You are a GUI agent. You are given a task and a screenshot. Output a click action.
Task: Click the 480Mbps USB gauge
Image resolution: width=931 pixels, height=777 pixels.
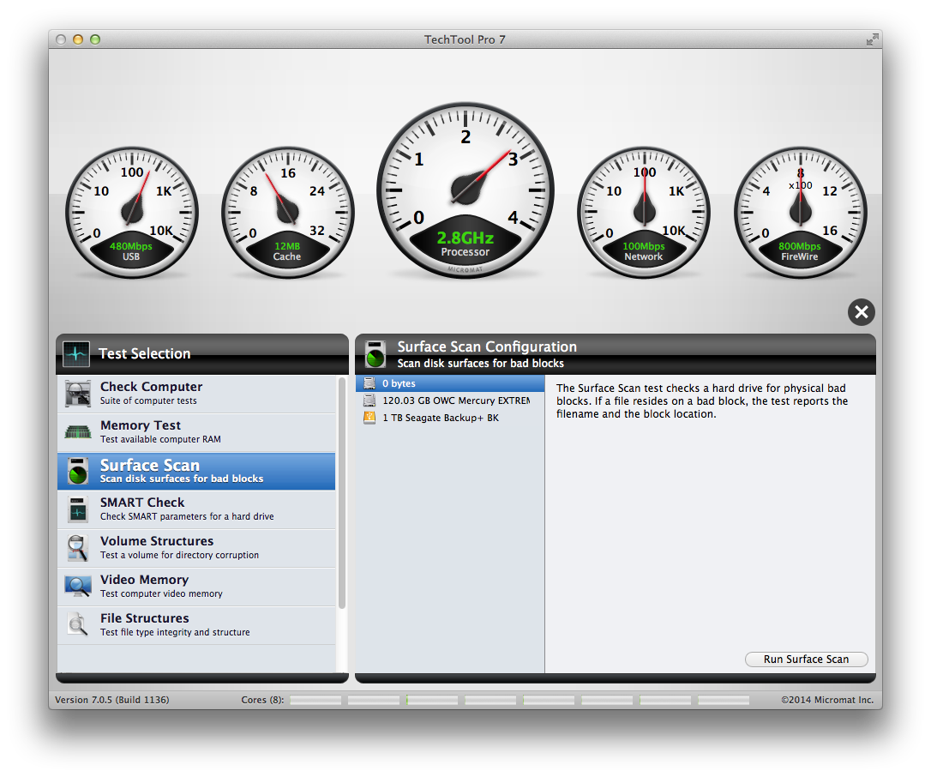[x=132, y=213]
